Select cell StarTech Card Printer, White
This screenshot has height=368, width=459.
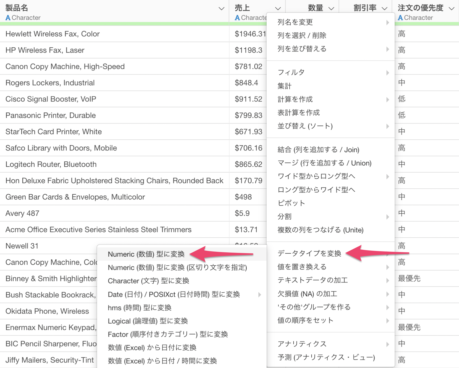tap(53, 132)
